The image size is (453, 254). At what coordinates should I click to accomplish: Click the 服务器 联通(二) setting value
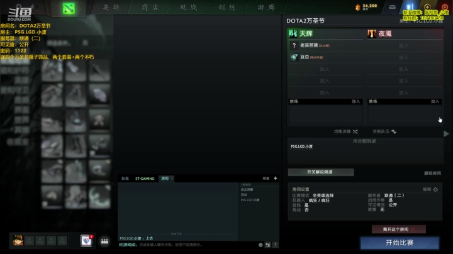(394, 196)
